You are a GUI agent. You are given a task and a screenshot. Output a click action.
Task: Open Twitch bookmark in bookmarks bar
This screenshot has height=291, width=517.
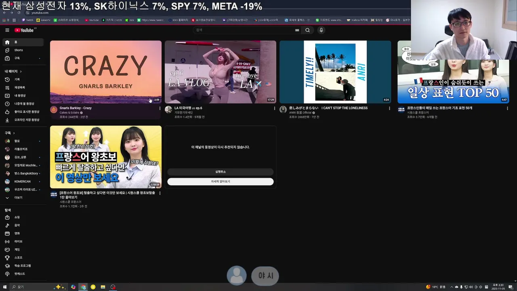click(x=28, y=20)
